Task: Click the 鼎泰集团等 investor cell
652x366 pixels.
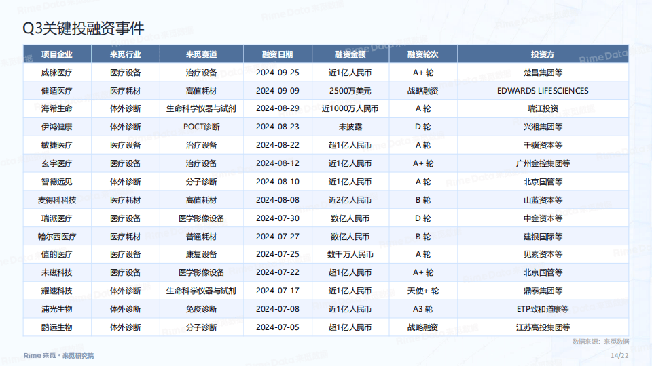Action: pos(543,291)
